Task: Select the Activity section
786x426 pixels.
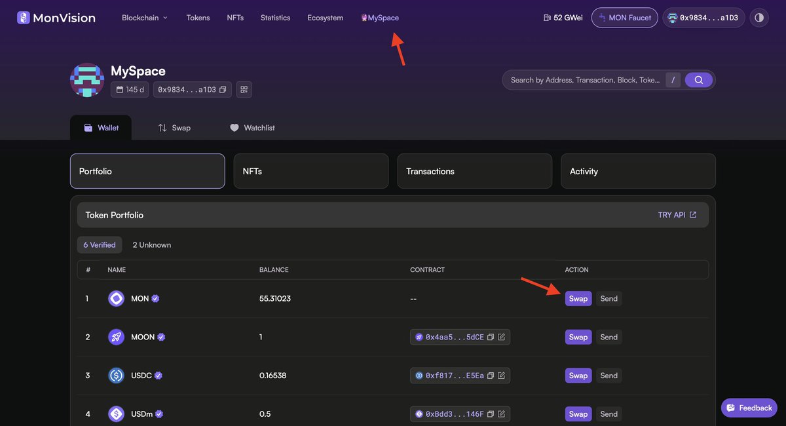Action: pos(639,171)
